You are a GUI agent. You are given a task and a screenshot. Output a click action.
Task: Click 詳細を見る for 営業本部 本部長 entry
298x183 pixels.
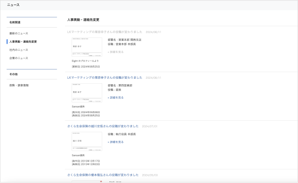pyautogui.click(x=116, y=52)
